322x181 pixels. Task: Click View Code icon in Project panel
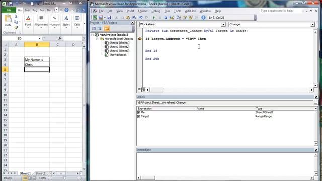point(94,28)
